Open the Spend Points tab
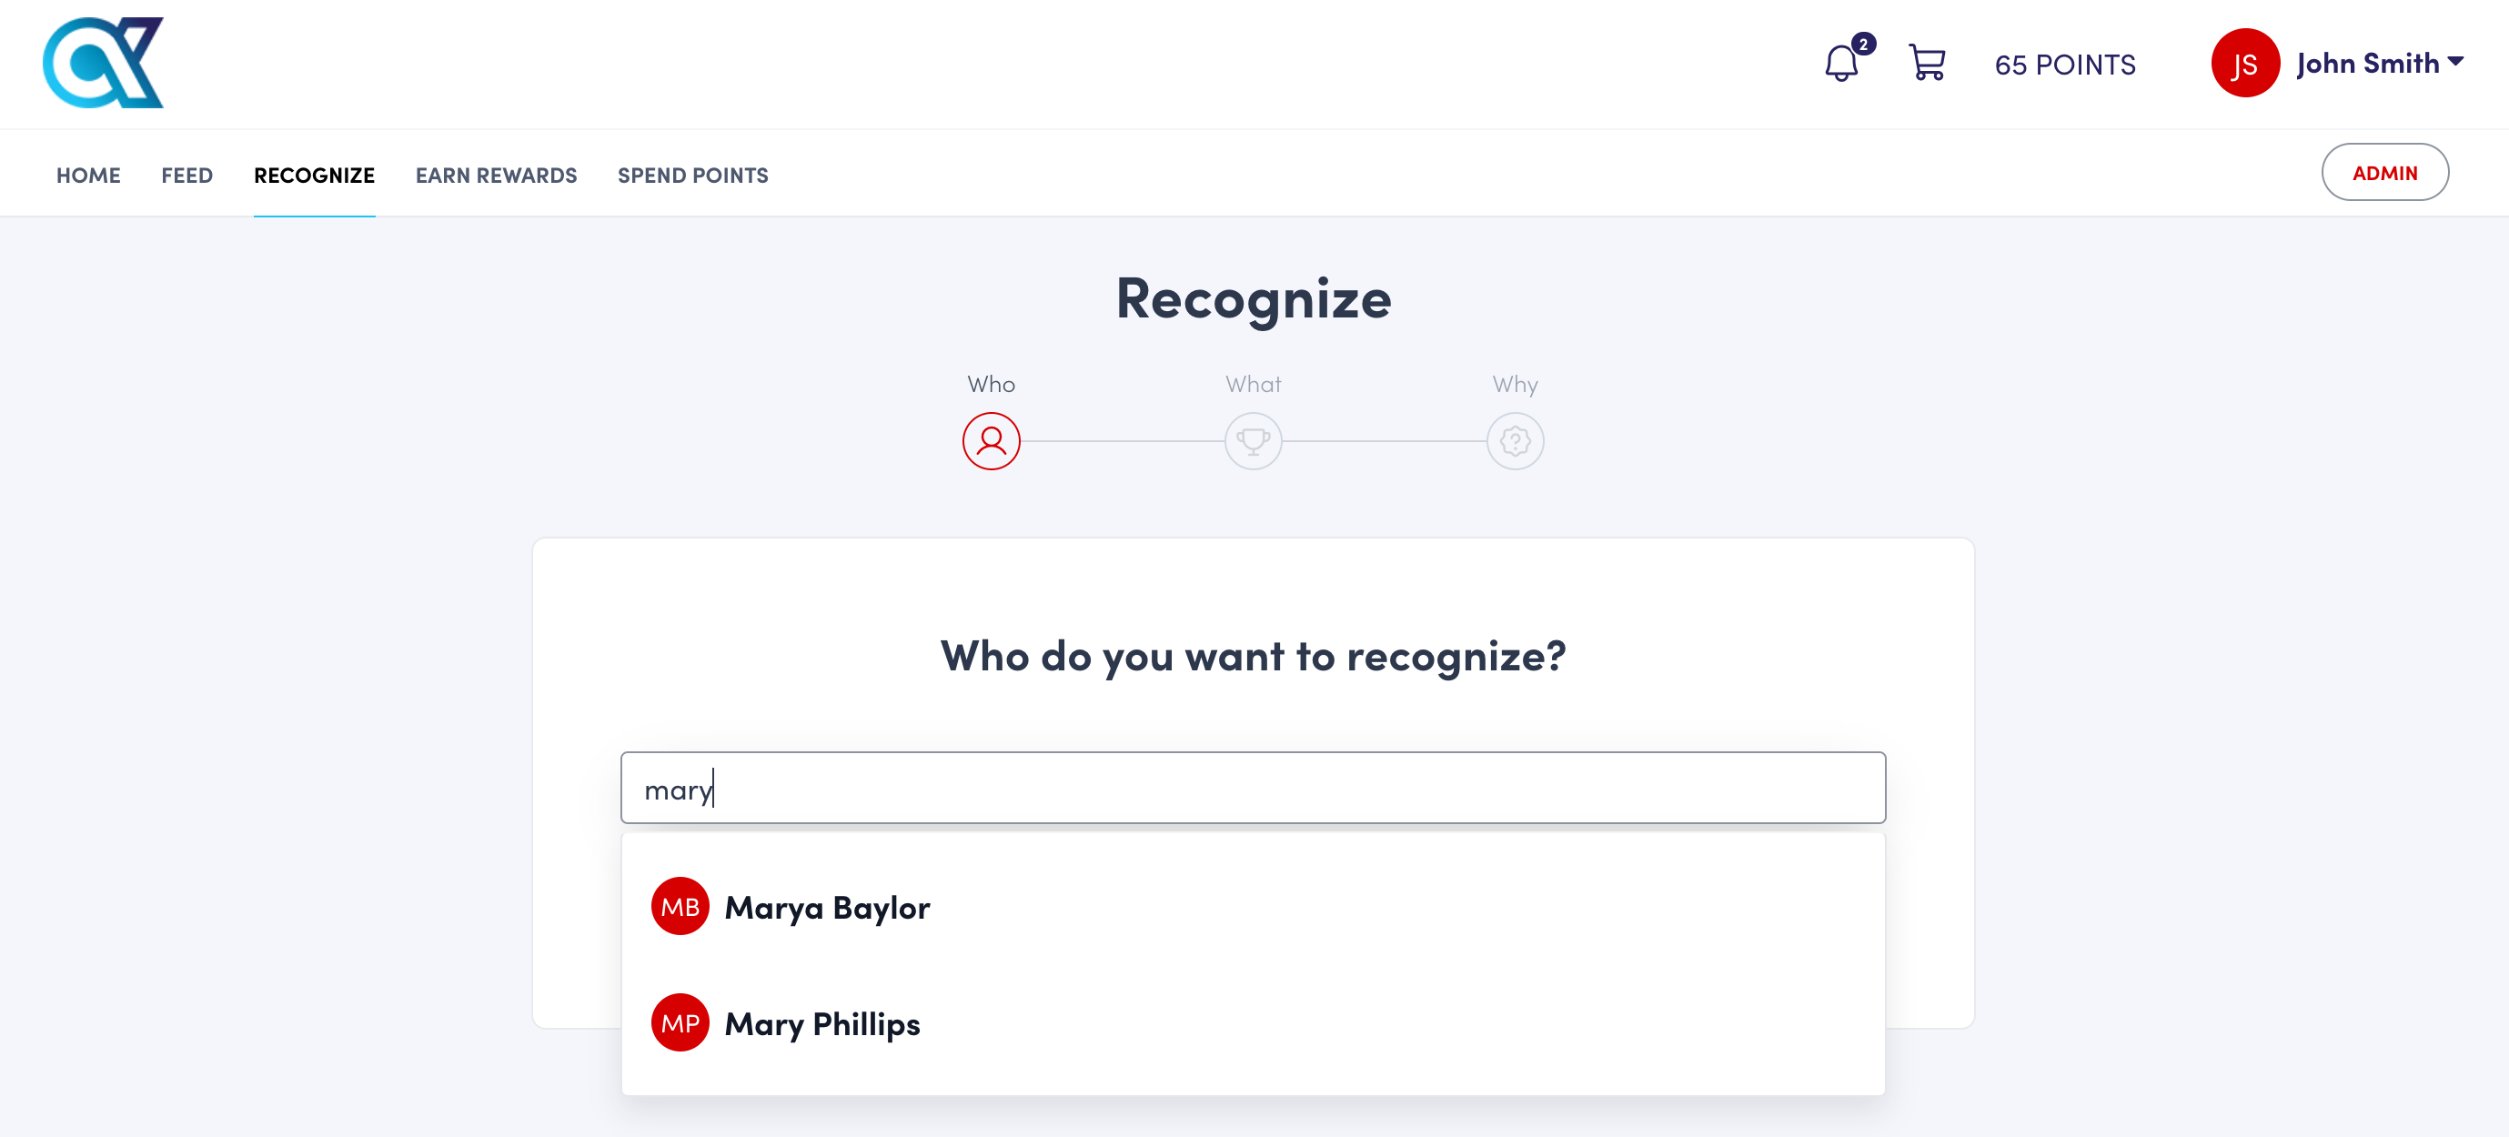 [692, 176]
